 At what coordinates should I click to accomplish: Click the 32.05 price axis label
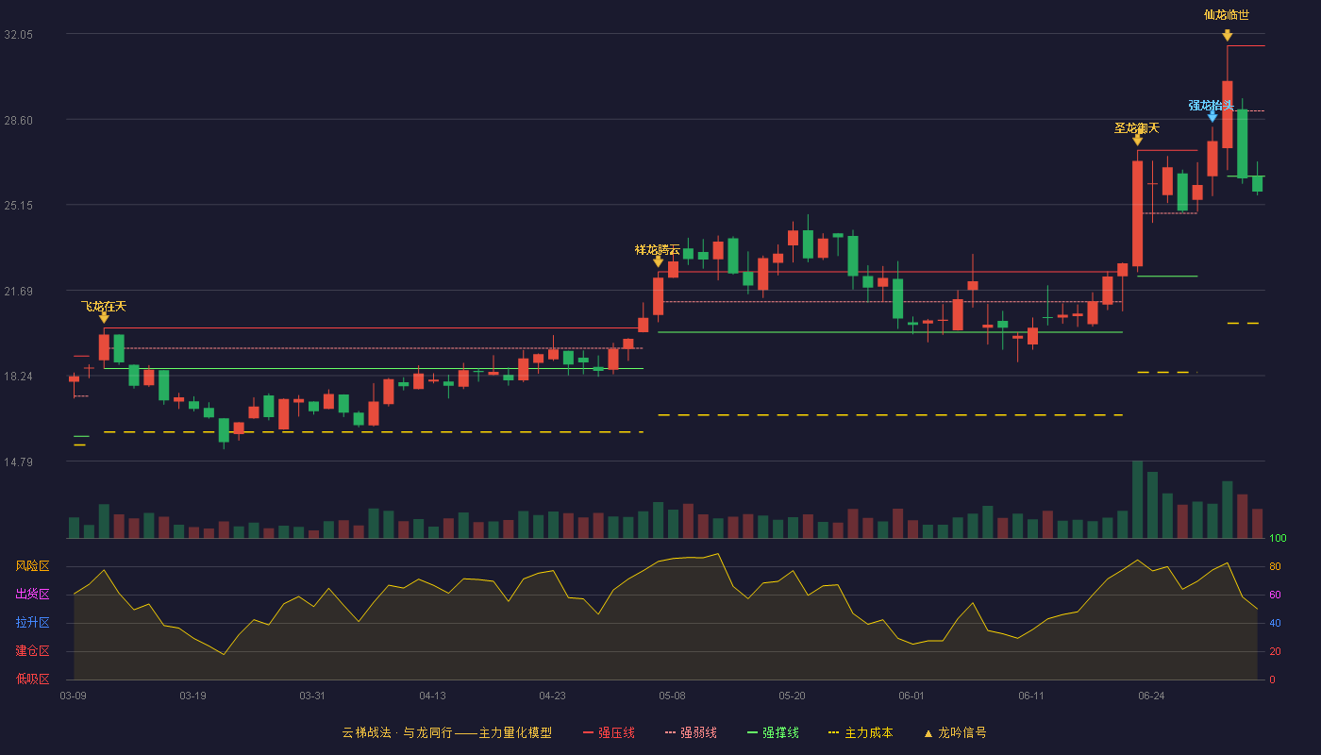coord(18,34)
